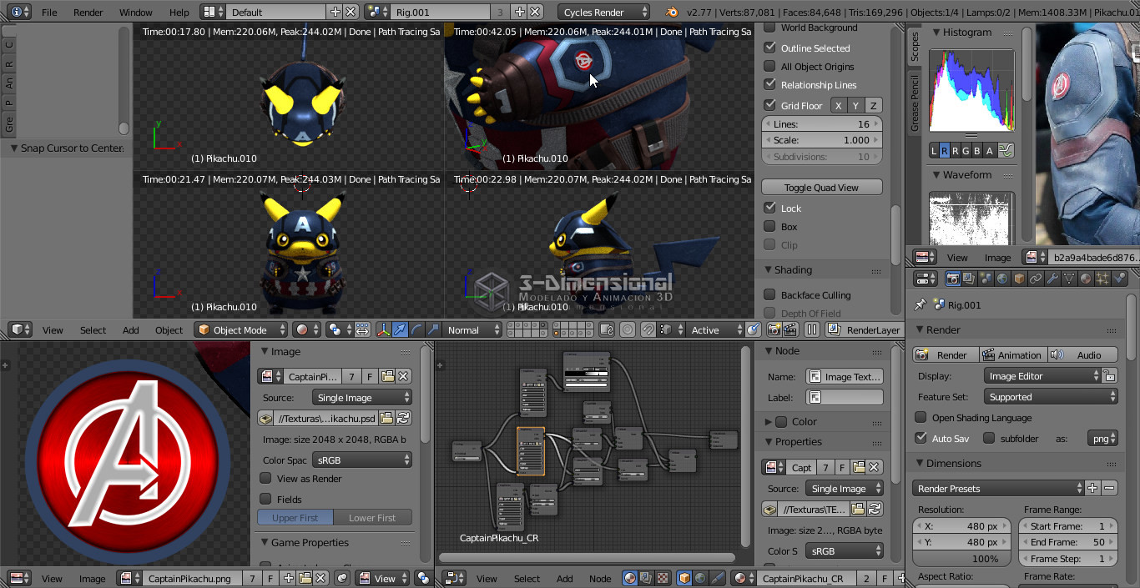Screen dimensions: 1140x588
Task: Click the pin icon beside Rig.001
Action: 921,304
